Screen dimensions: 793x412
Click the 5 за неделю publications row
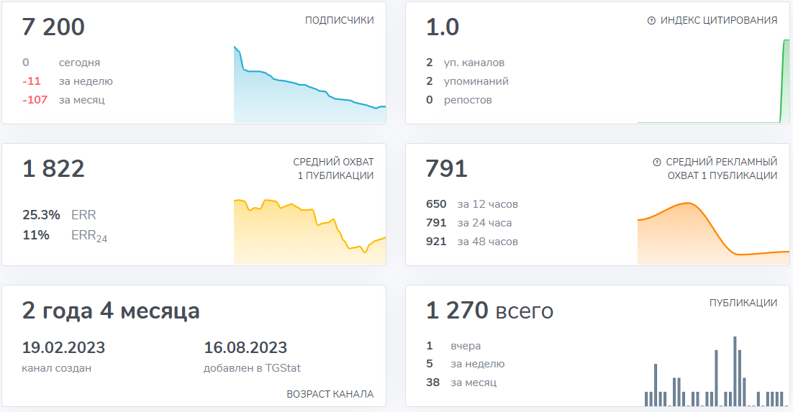(466, 364)
